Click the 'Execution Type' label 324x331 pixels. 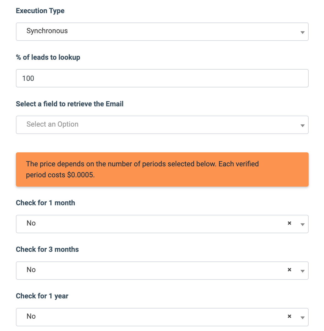coord(40,11)
